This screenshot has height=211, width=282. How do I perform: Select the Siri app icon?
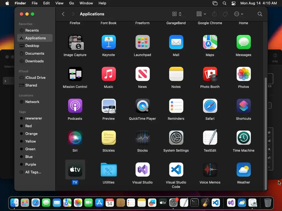pyautogui.click(x=75, y=138)
